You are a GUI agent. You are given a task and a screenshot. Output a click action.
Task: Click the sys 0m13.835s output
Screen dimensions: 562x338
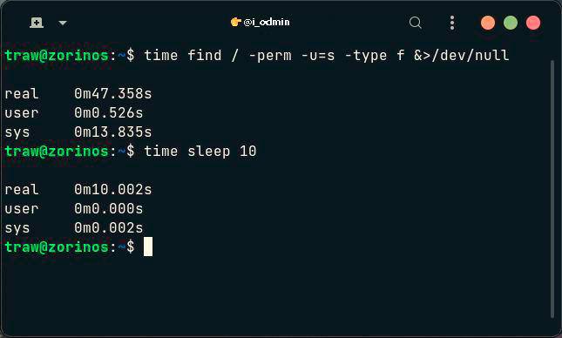coord(78,132)
